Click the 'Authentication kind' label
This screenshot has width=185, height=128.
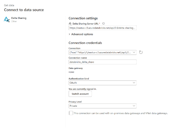[79, 79]
